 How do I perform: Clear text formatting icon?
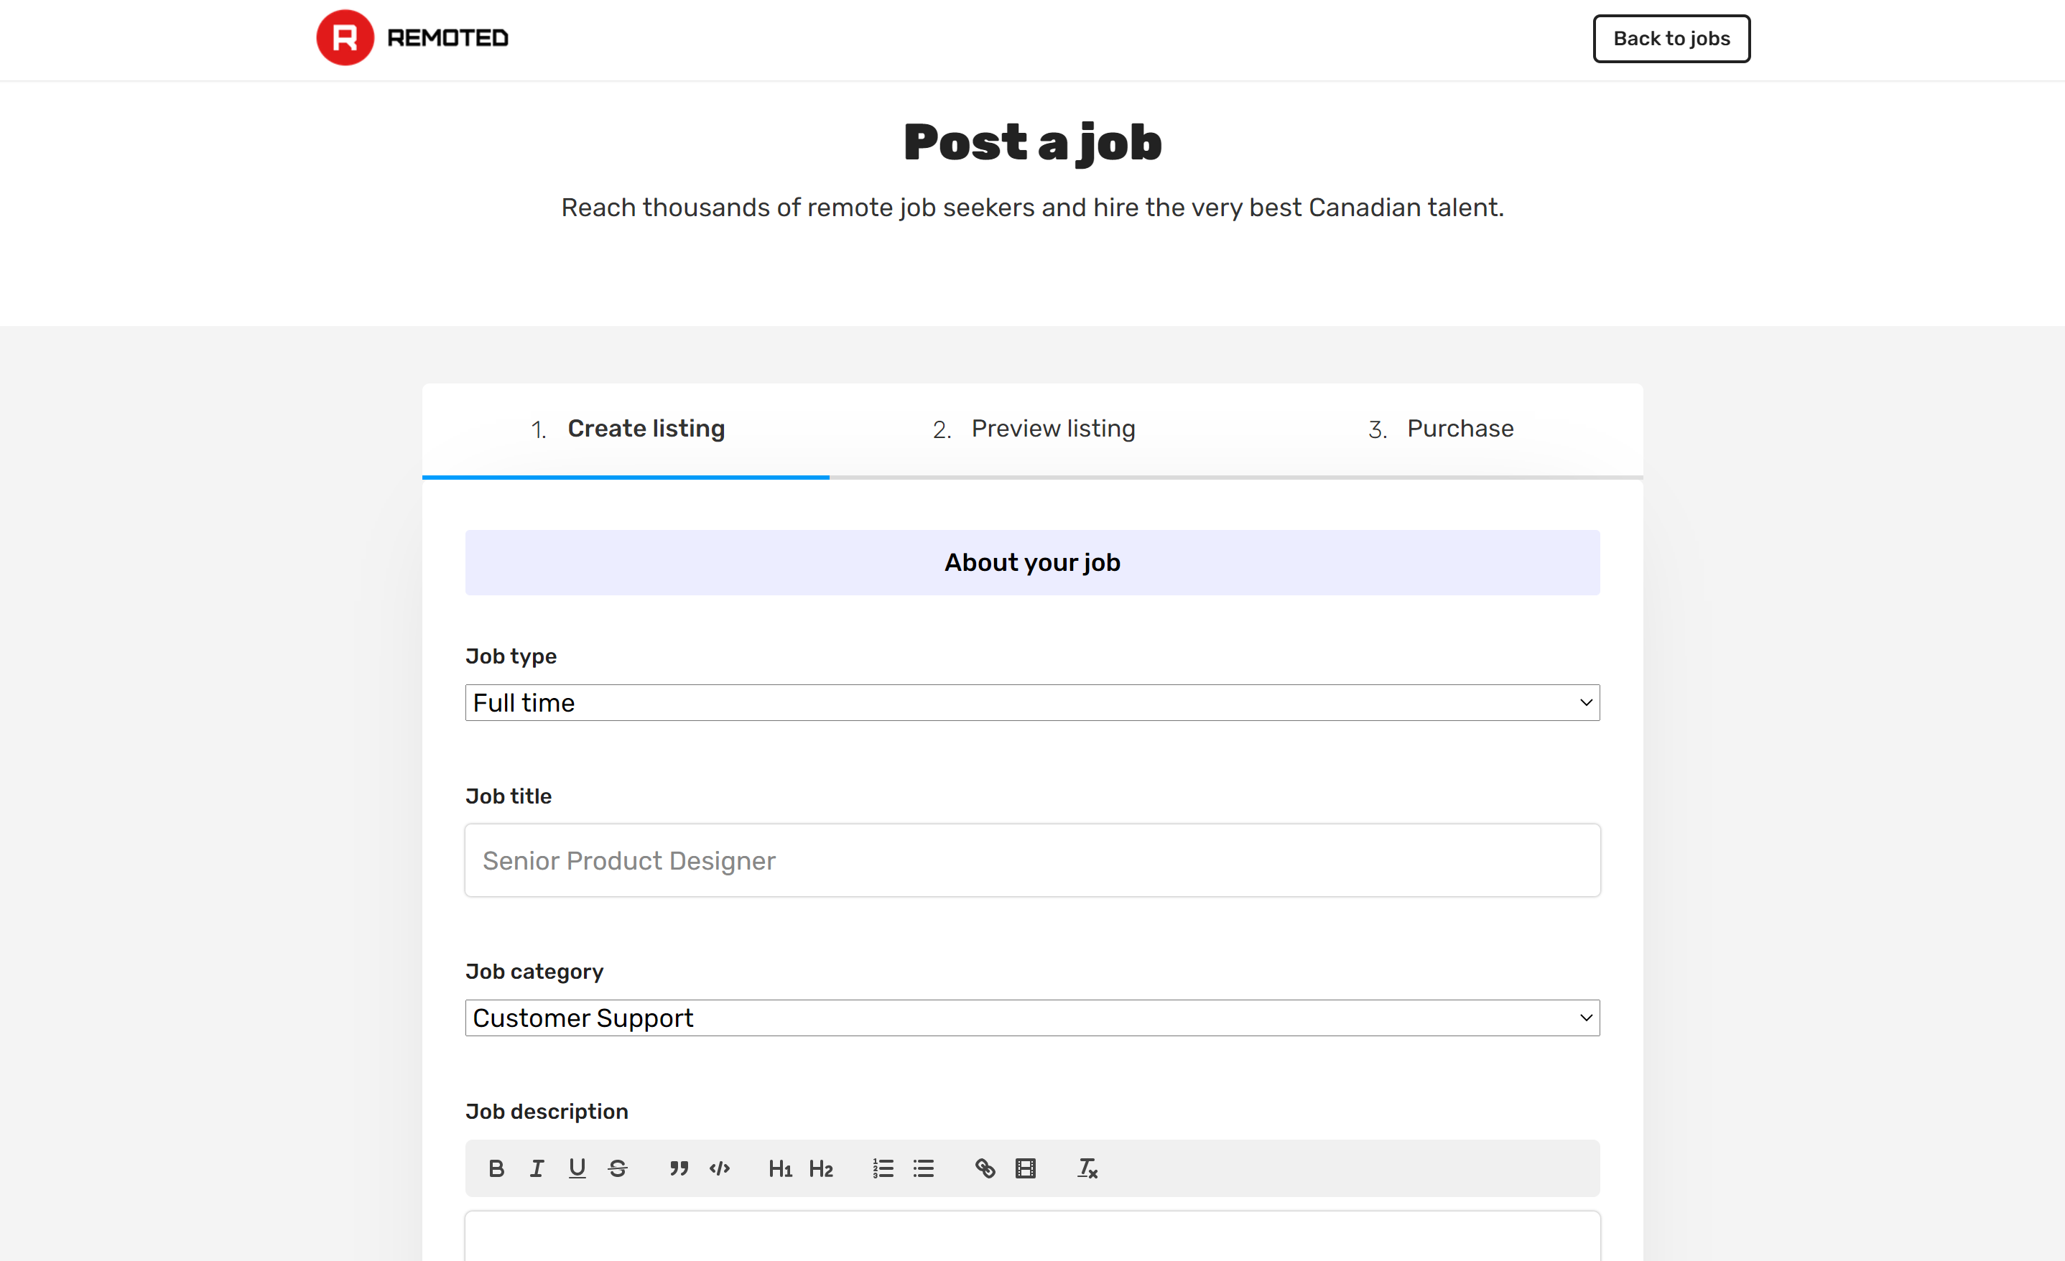1087,1168
